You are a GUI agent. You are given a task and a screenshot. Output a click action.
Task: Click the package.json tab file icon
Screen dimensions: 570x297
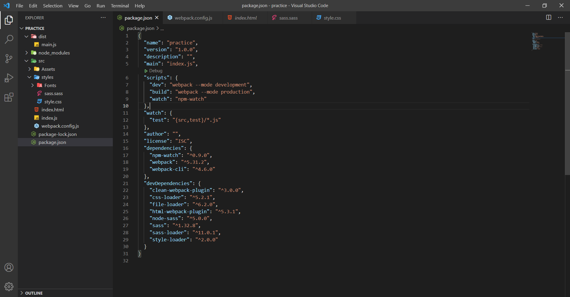pyautogui.click(x=120, y=18)
